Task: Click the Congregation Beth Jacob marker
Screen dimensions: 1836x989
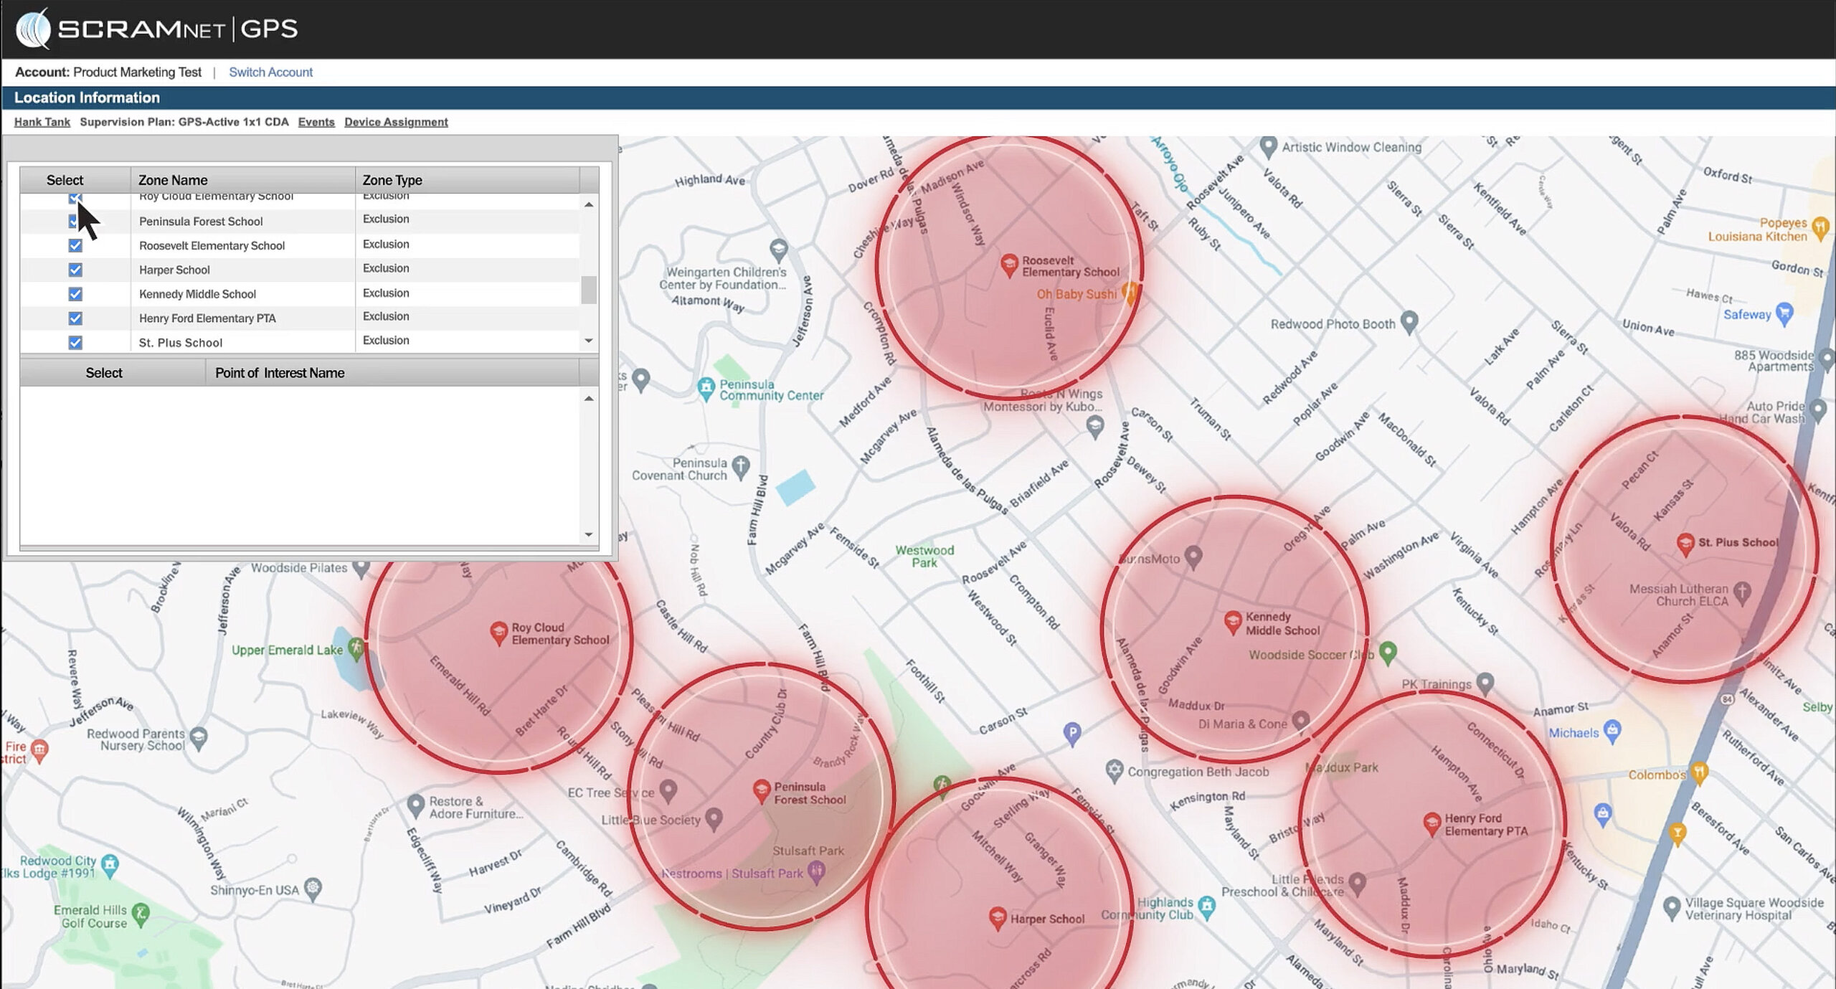Action: pos(1114,771)
